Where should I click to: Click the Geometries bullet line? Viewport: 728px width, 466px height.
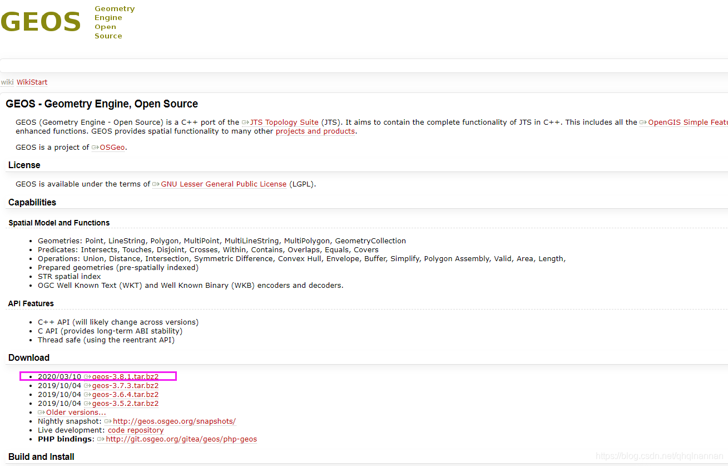(x=222, y=241)
